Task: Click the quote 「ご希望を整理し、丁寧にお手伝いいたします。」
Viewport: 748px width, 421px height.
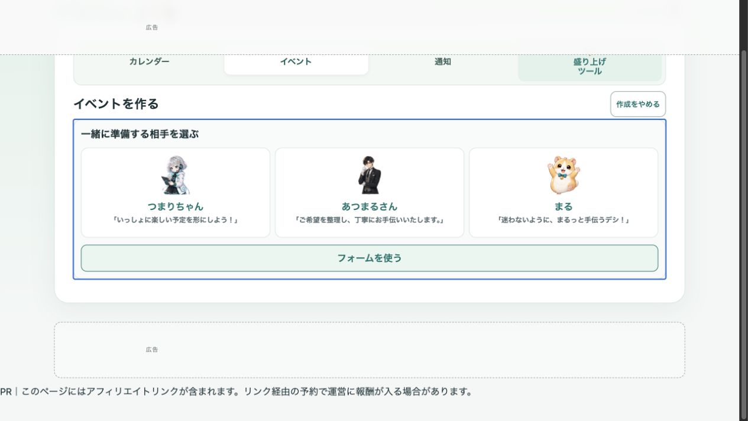Action: point(370,220)
